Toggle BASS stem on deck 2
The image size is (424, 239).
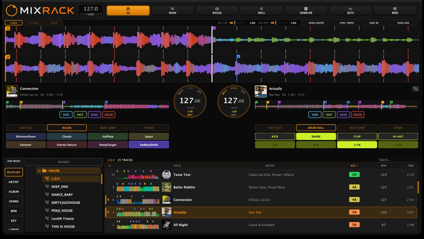click(x=343, y=115)
